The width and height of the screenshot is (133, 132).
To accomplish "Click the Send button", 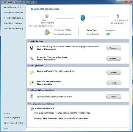I will pyautogui.click(x=114, y=83).
